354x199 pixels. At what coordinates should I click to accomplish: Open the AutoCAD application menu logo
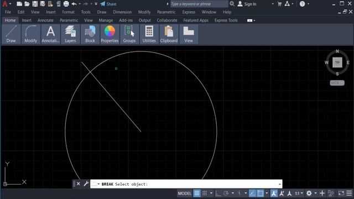(4, 4)
